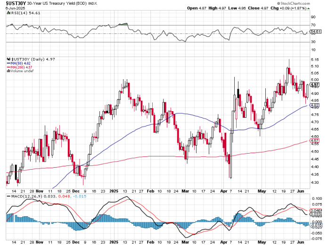
Task: Click the Jun label on the date axis
Action: click(301, 192)
